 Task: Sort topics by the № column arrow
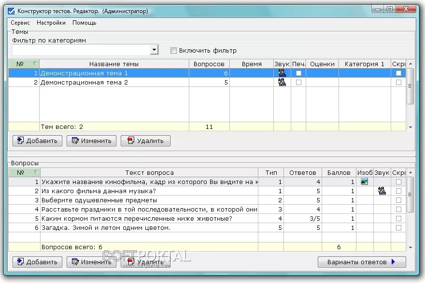point(35,64)
